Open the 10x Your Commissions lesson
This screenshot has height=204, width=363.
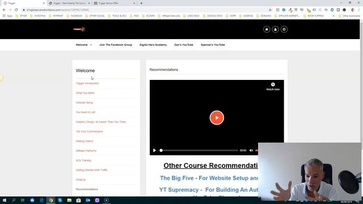click(x=89, y=131)
